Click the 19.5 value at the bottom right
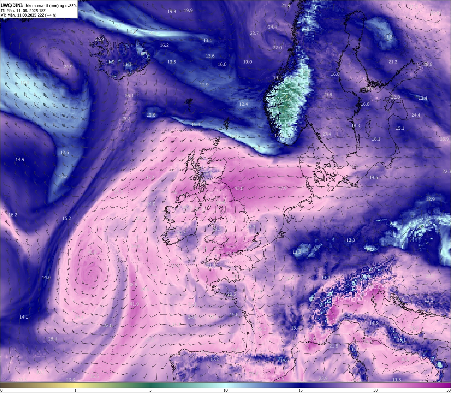Viewport: 451px width, 393px height. [x=396, y=380]
